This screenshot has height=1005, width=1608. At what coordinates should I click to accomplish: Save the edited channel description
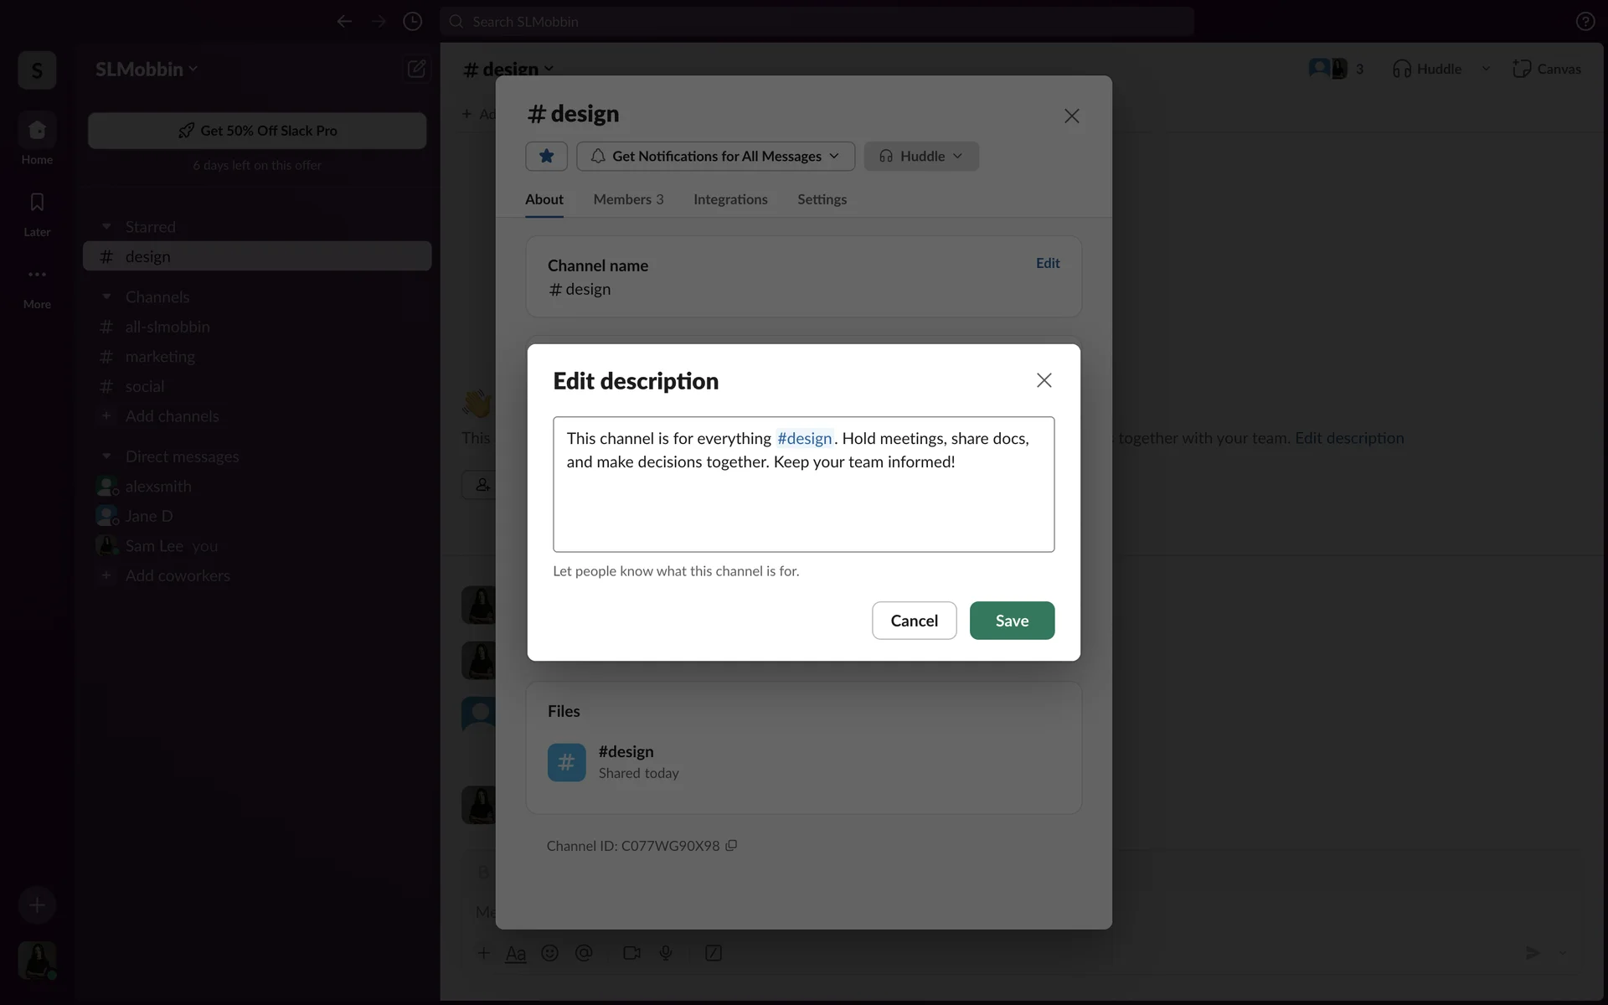tap(1012, 621)
